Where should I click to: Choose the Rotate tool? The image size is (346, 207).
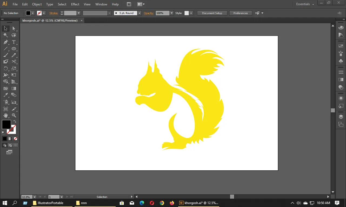[x=5, y=68]
